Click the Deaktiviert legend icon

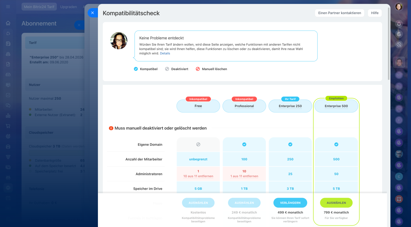click(x=167, y=69)
